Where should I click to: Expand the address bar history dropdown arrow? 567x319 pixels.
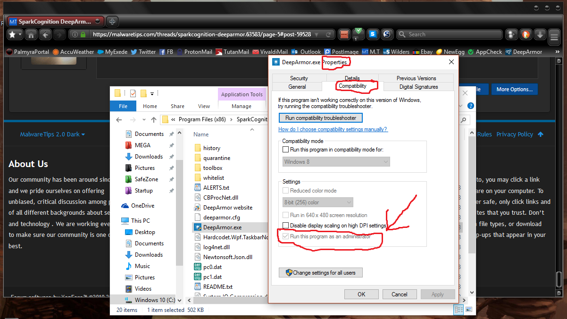pos(317,34)
